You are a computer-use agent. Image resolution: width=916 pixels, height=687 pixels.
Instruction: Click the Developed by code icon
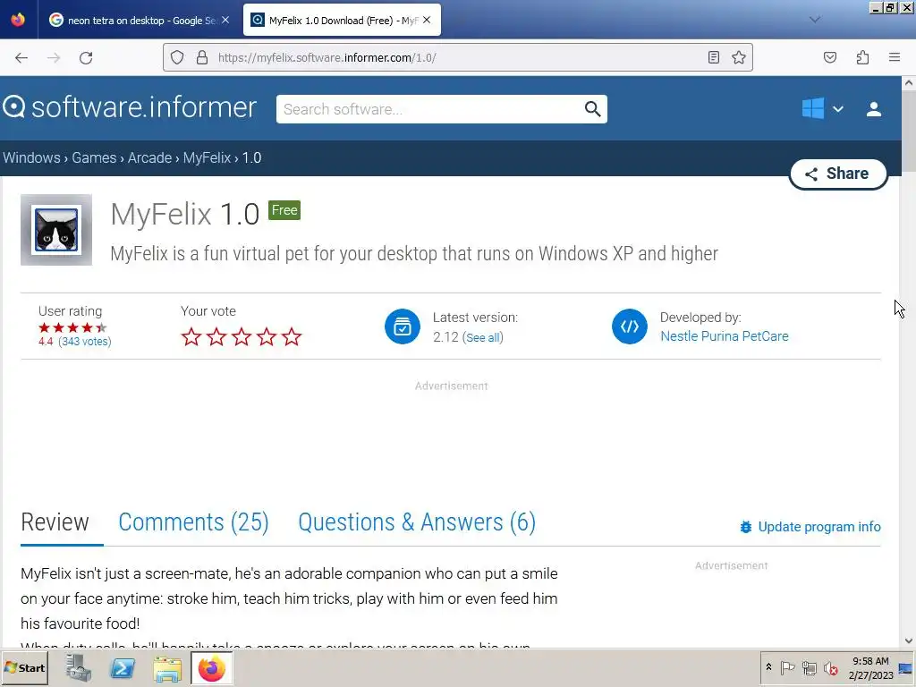(629, 326)
